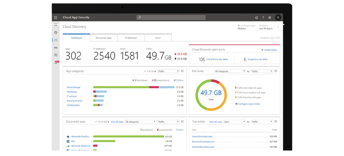This screenshot has height=156, width=344.
Task: Click the Cloud storage traffic bar
Action: 134,87
